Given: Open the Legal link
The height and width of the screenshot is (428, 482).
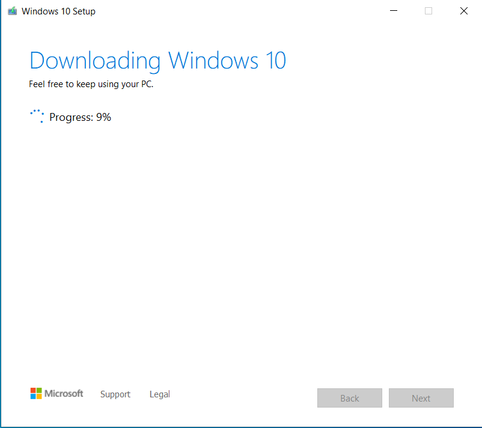Looking at the screenshot, I should [159, 394].
